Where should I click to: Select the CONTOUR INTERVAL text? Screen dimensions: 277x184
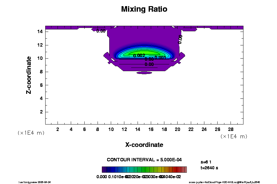point(144,160)
